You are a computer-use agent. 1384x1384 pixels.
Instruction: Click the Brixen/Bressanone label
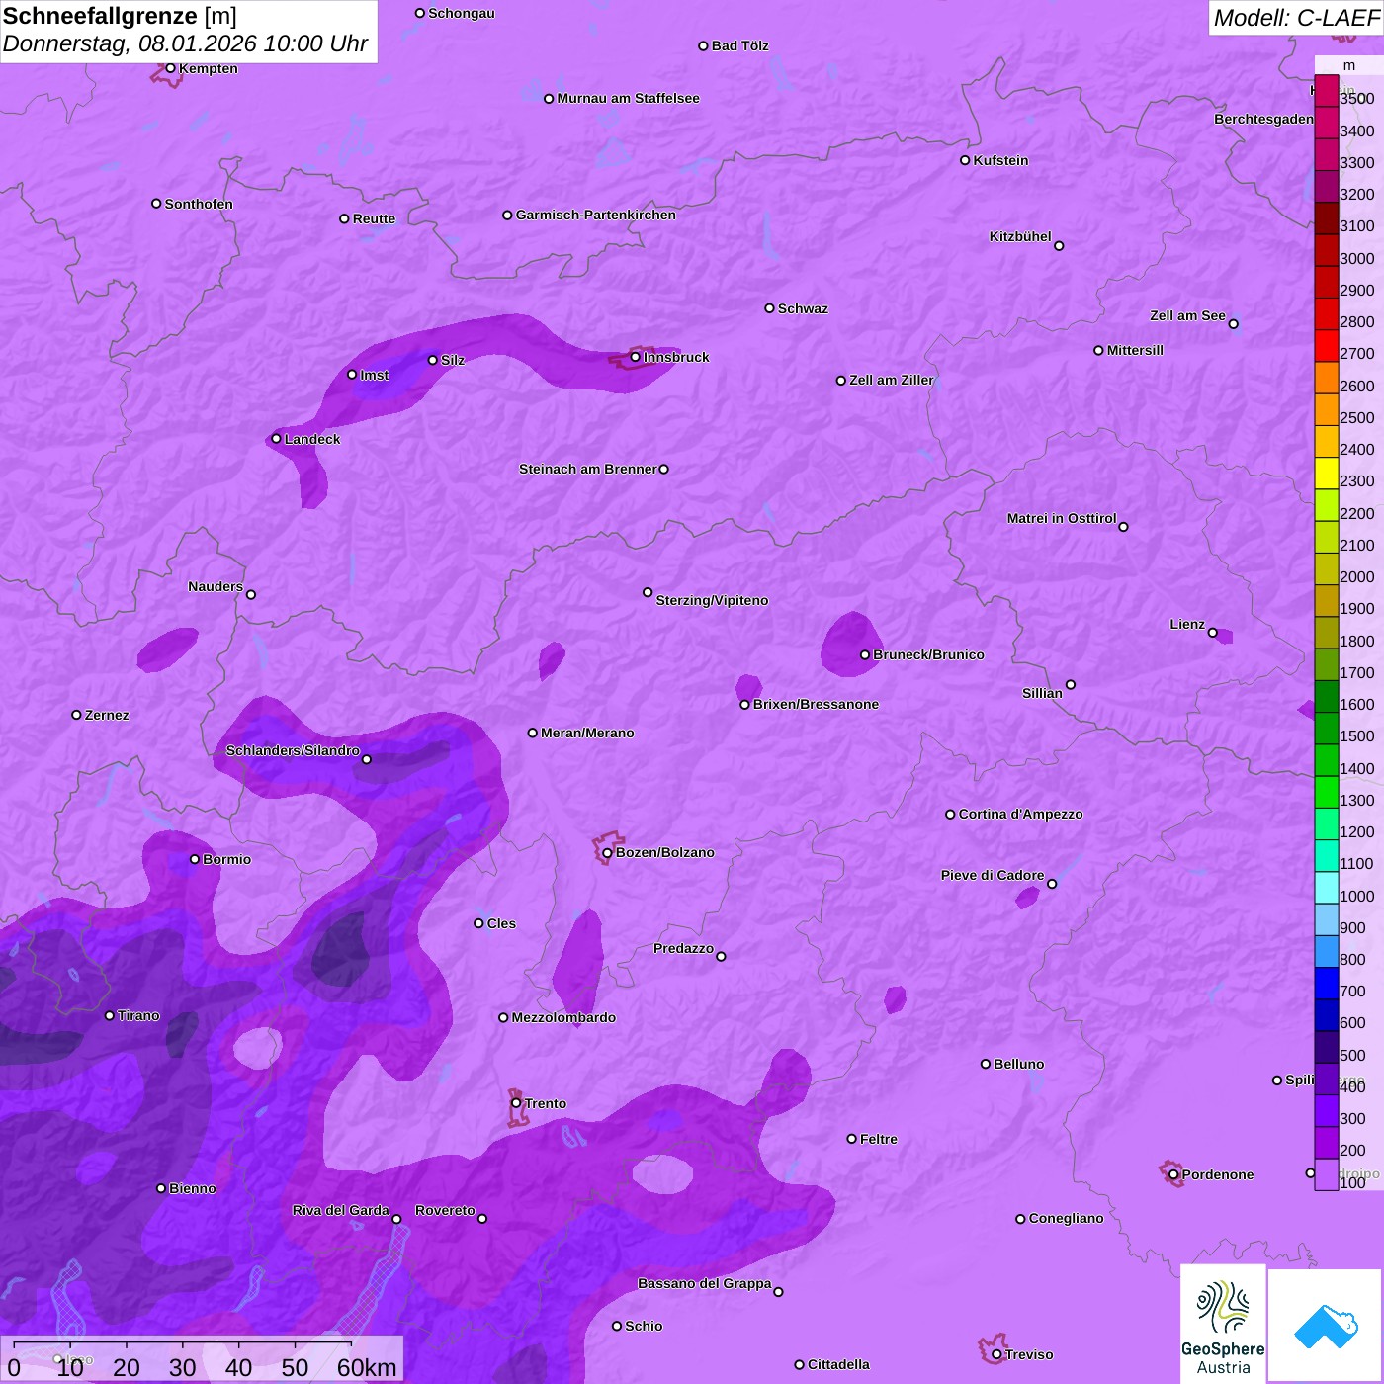tap(816, 704)
